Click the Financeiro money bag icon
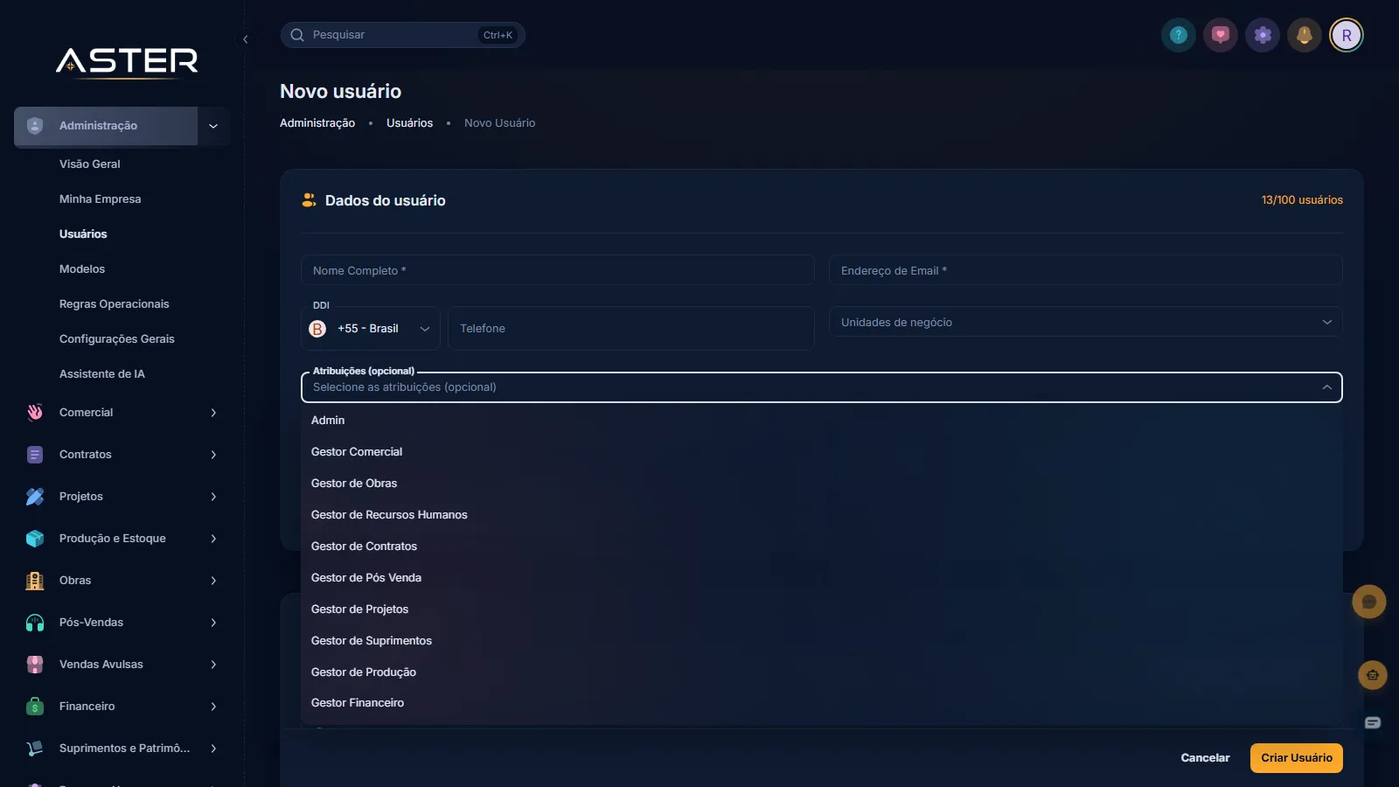Image resolution: width=1399 pixels, height=787 pixels. 35,707
